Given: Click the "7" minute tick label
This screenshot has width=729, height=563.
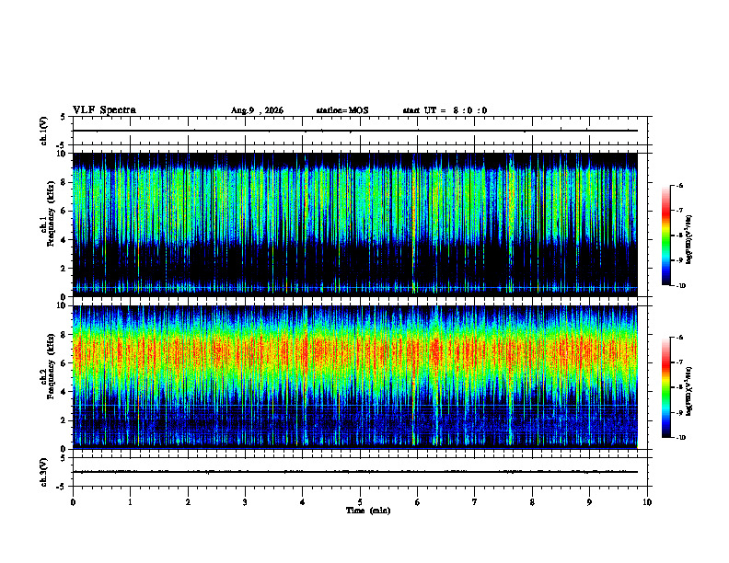Looking at the screenshot, I should (x=475, y=502).
